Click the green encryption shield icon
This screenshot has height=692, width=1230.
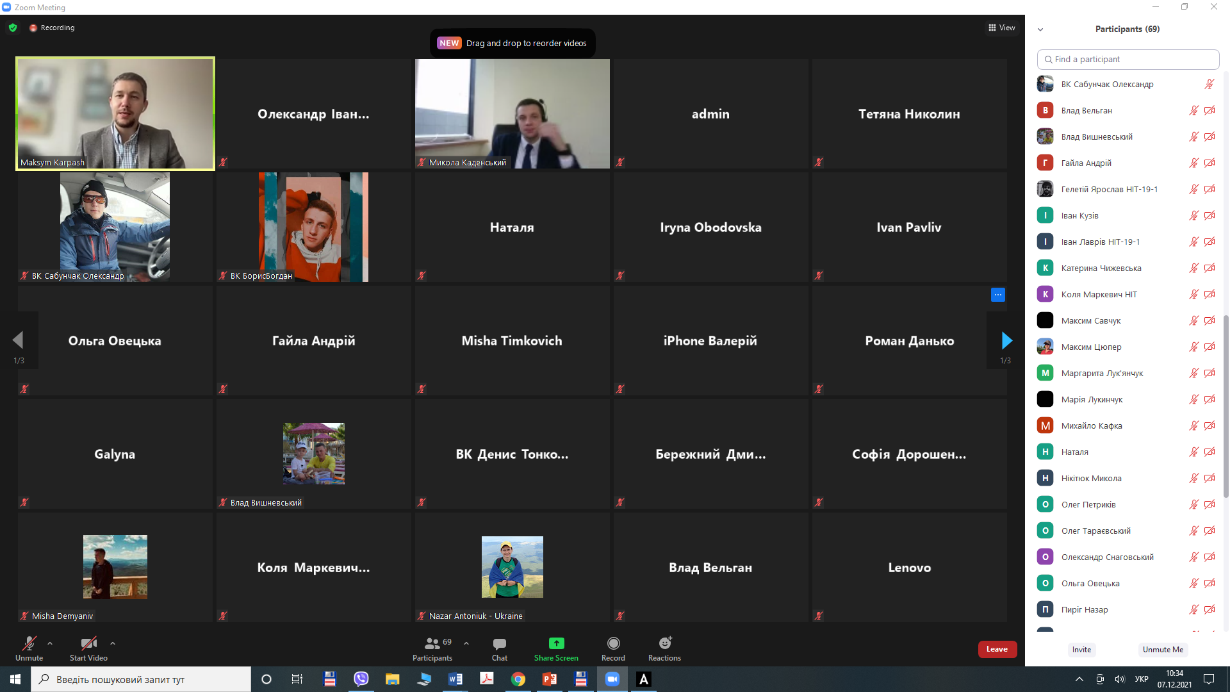13,28
